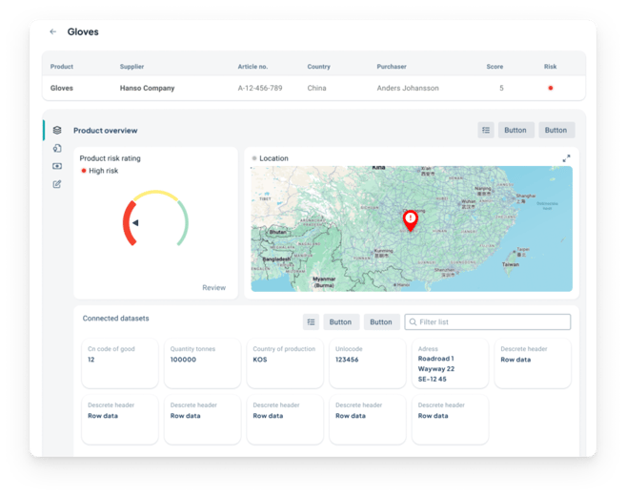
Task: Open the Adress card with Roadroad 1
Action: coord(450,362)
